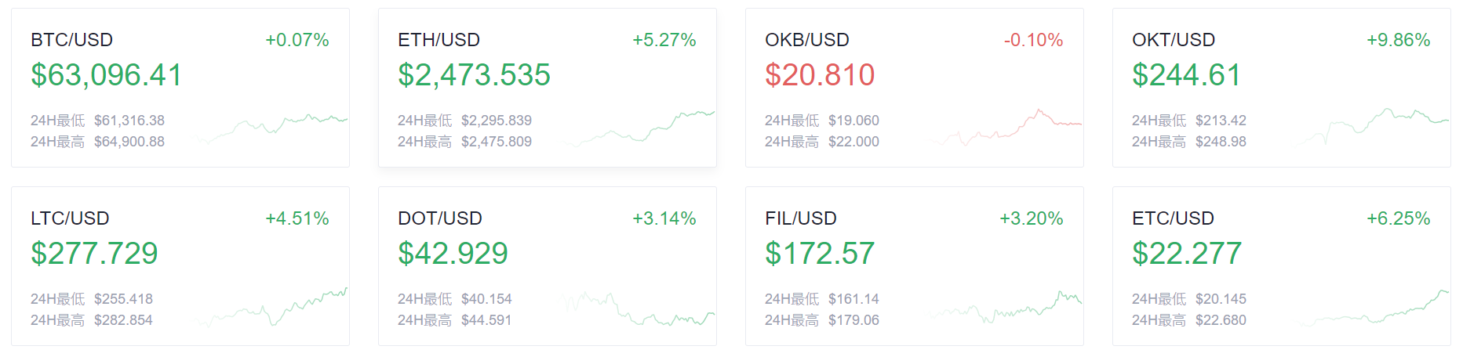Click the DOT/USD price $42.929
The height and width of the screenshot is (357, 1463).
click(453, 254)
